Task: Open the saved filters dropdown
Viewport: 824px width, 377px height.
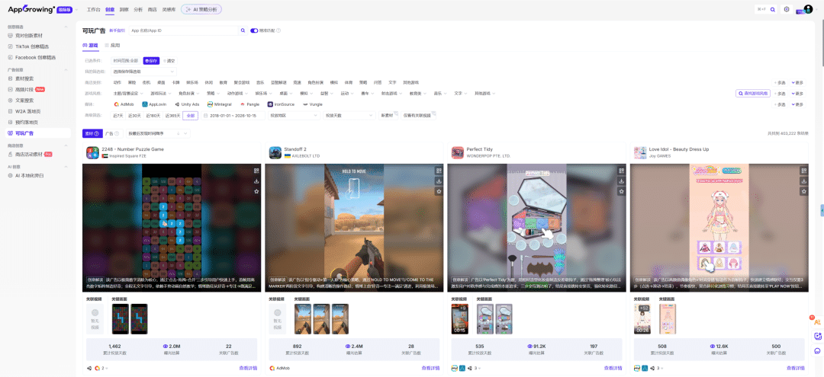Action: tap(143, 72)
